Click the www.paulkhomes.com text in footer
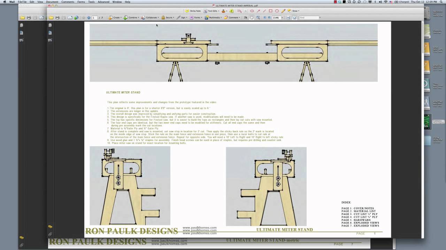The height and width of the screenshot is (250, 446). point(200,231)
